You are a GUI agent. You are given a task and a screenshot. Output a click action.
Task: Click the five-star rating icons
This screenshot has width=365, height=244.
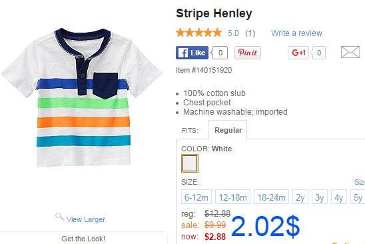pos(198,33)
